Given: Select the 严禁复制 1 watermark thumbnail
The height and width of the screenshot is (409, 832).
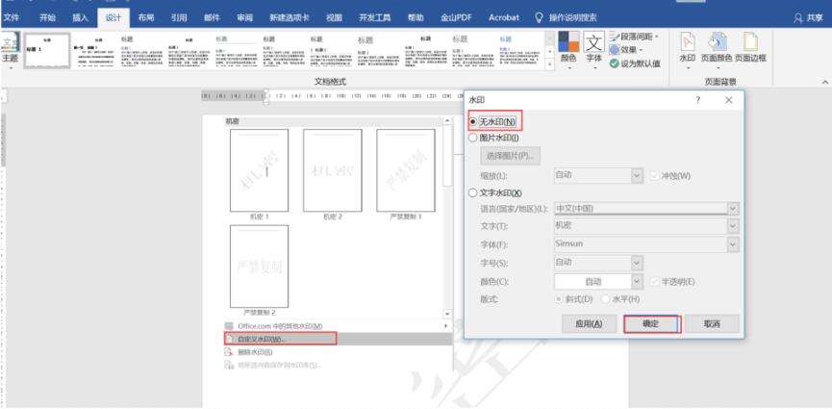Looking at the screenshot, I should [x=406, y=170].
